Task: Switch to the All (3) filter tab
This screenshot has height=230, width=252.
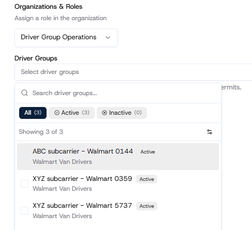Action: (33, 113)
